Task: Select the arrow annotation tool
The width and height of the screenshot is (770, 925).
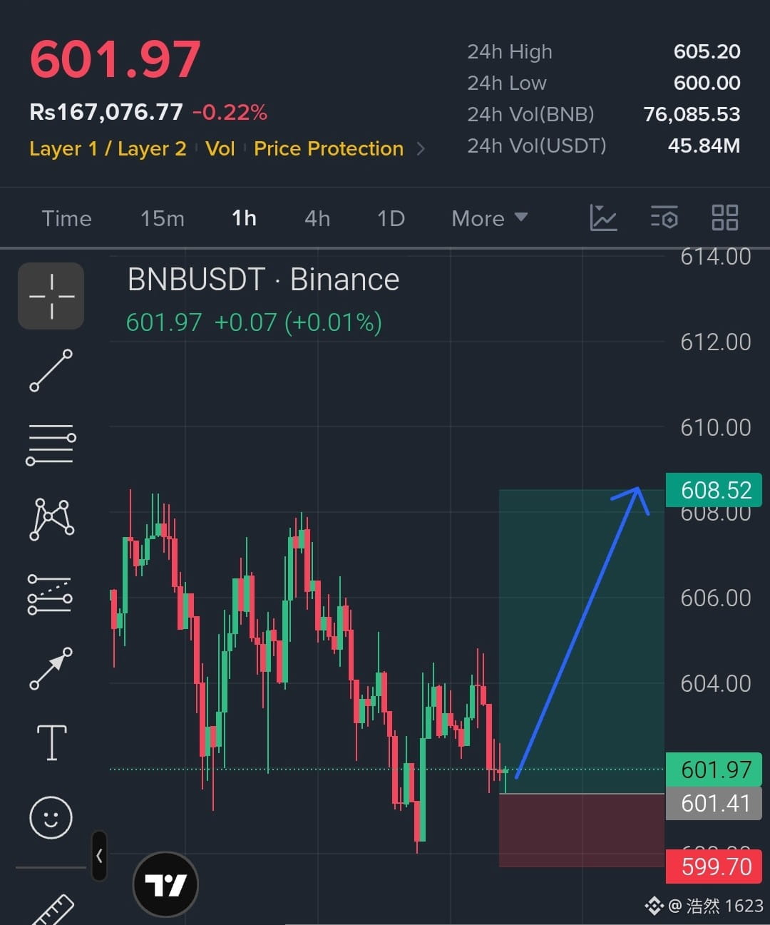Action: 51,668
